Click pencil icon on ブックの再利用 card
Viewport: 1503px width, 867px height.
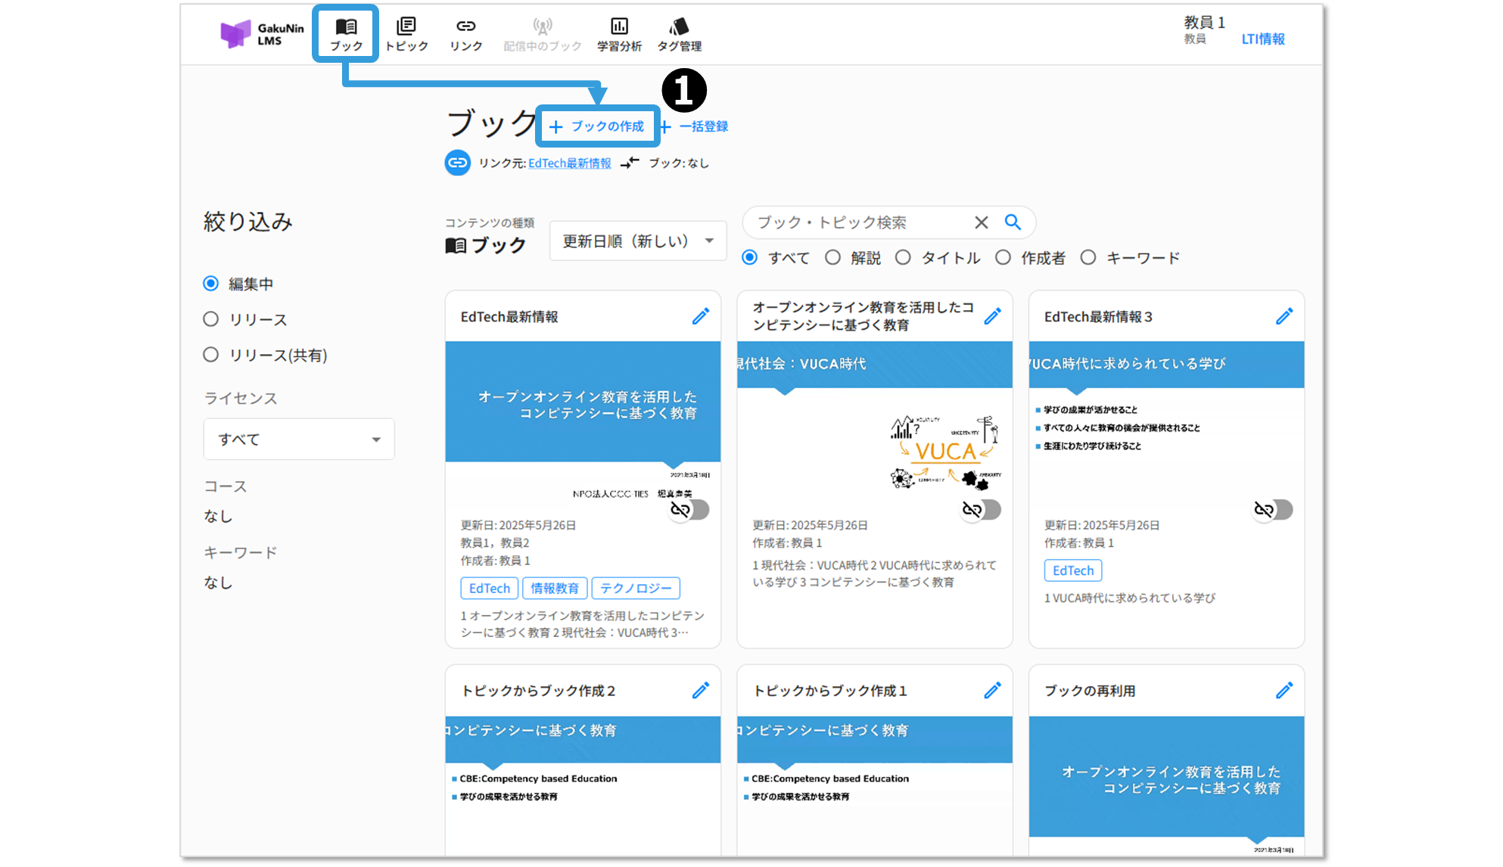pyautogui.click(x=1284, y=690)
